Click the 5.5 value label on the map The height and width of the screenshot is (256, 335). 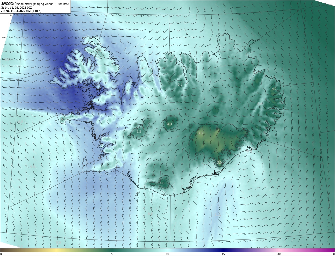coord(139,132)
